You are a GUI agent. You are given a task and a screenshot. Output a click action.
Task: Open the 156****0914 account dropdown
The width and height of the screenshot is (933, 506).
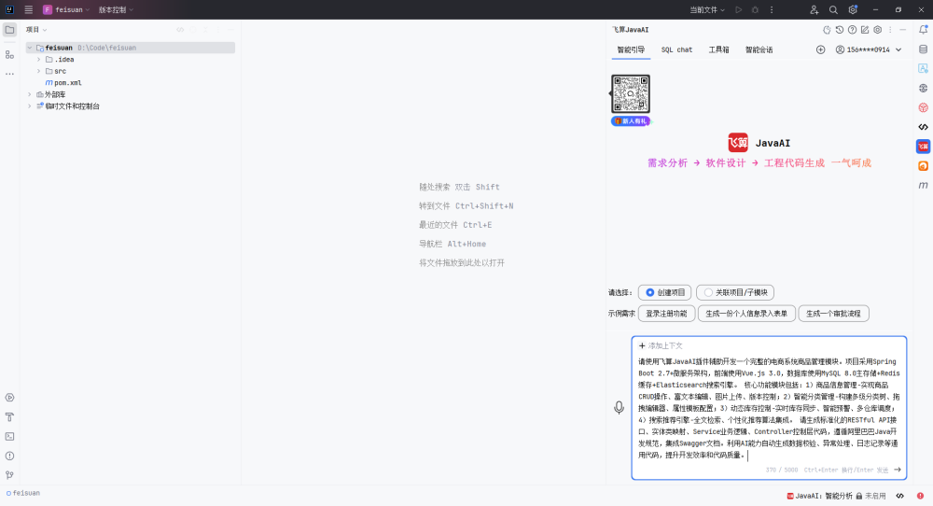coord(869,50)
